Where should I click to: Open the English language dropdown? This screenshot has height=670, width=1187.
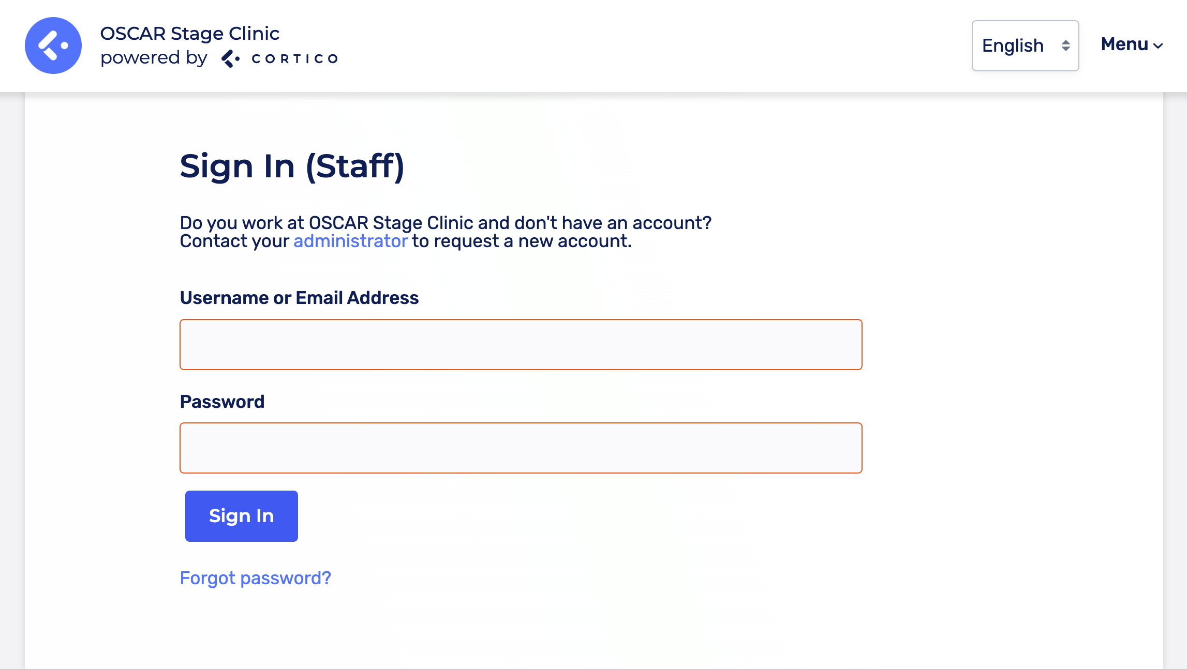click(x=1013, y=45)
